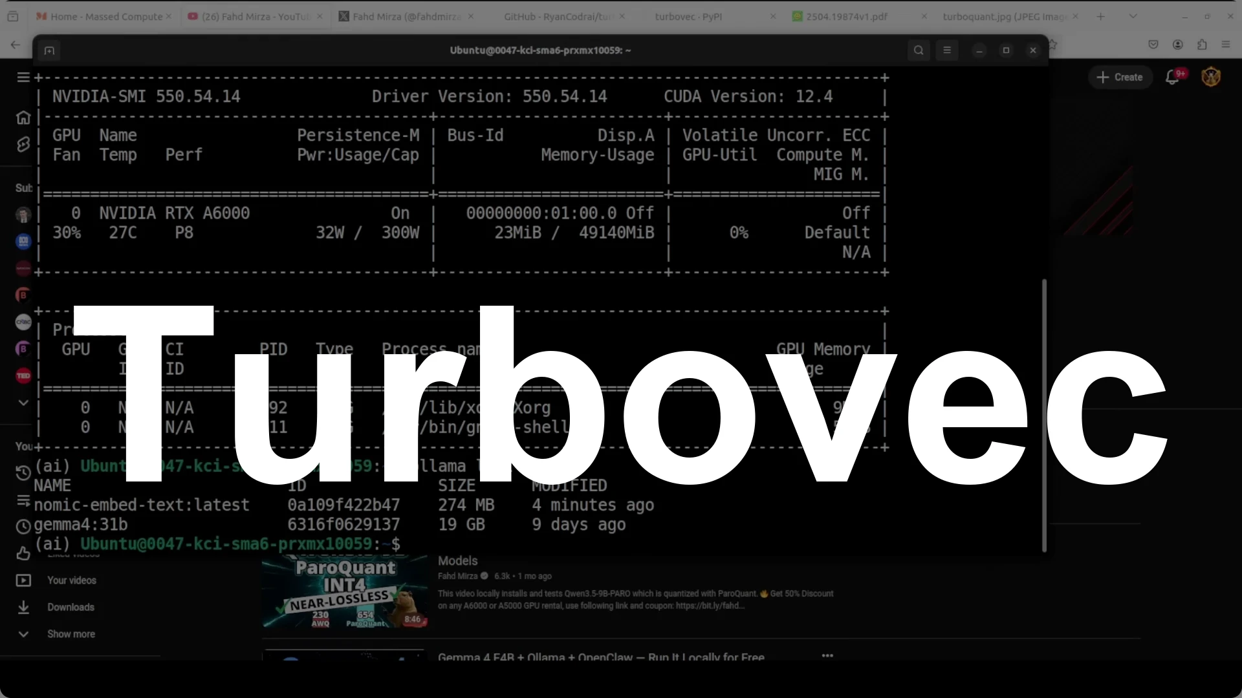The image size is (1242, 698).
Task: Go back in browser history
Action: coord(16,45)
